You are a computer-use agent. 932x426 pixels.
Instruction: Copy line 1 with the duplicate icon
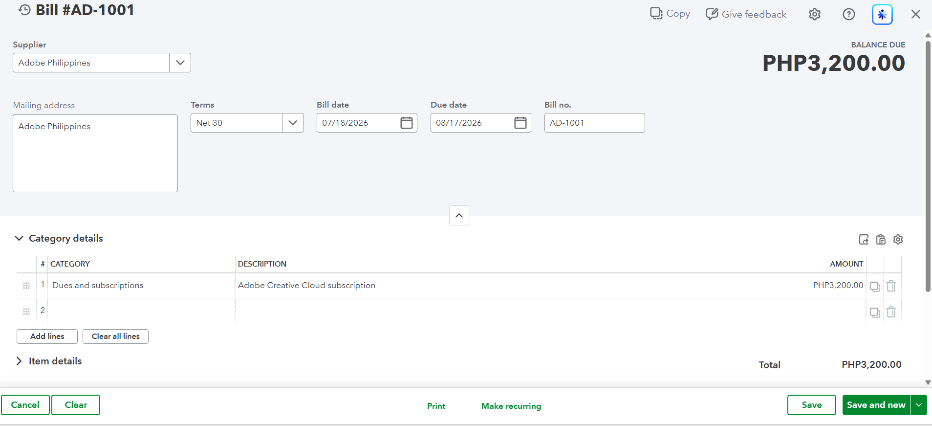tap(875, 286)
